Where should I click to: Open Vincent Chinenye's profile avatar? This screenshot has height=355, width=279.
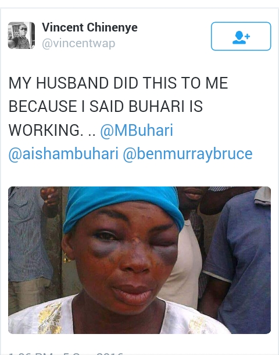click(x=22, y=36)
